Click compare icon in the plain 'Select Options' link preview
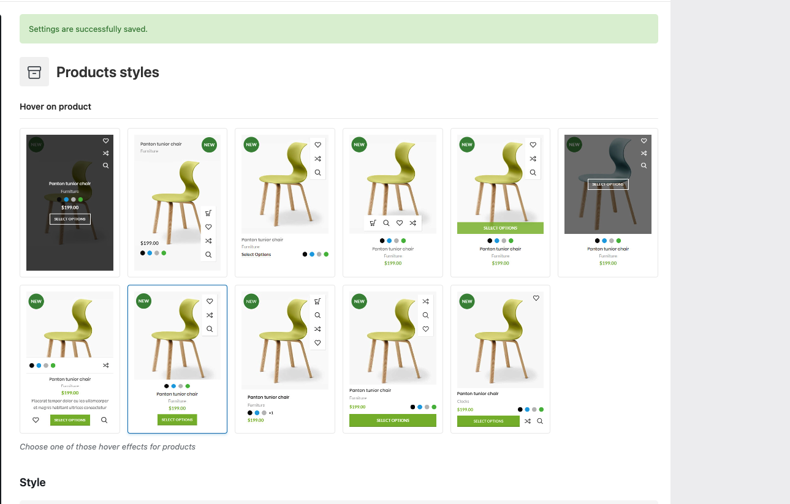The height and width of the screenshot is (504, 790). [317, 159]
